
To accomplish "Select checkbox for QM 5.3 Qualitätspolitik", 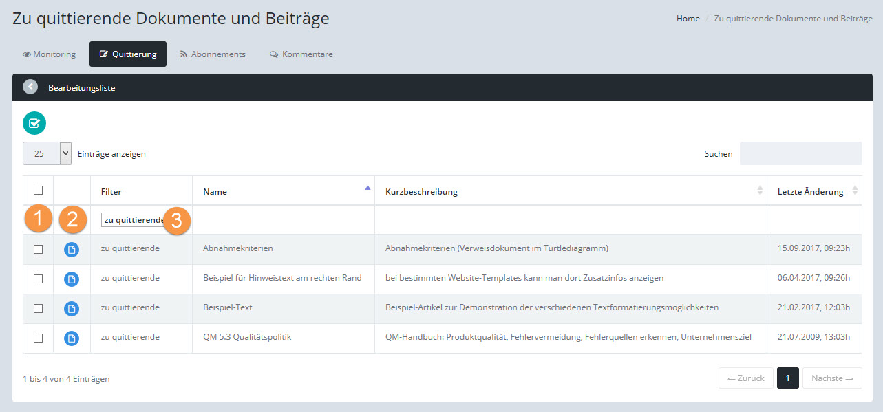I will point(38,338).
